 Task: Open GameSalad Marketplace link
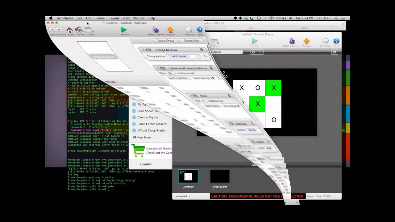pos(159,148)
